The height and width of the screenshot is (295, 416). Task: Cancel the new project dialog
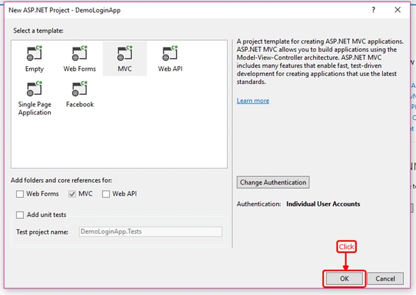pyautogui.click(x=385, y=278)
